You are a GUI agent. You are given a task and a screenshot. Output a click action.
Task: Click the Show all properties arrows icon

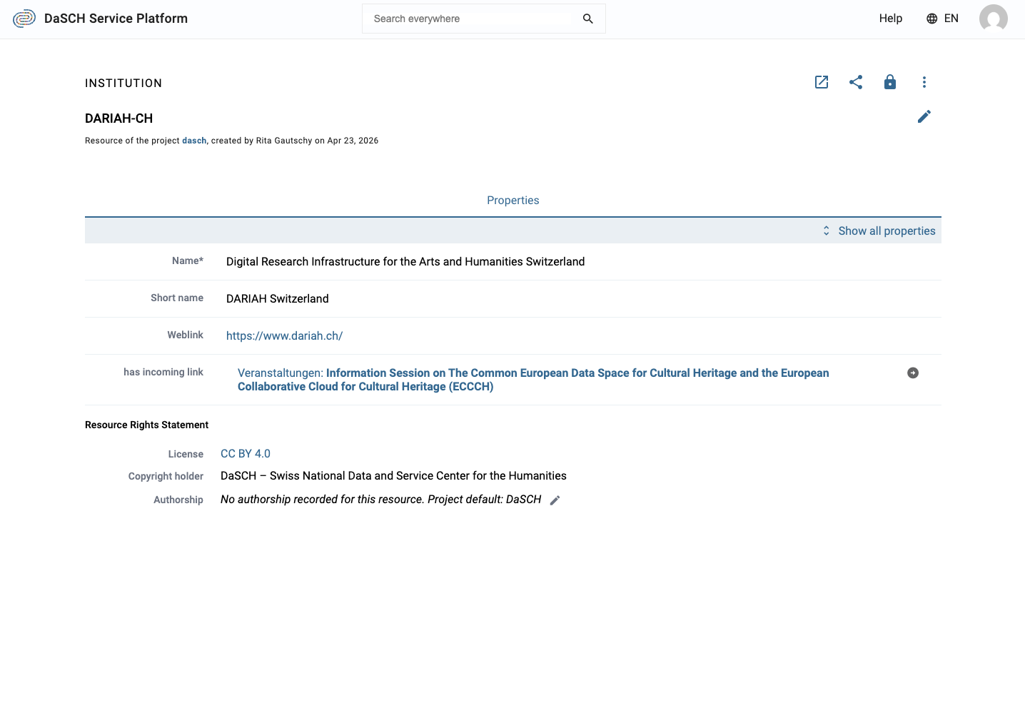826,231
